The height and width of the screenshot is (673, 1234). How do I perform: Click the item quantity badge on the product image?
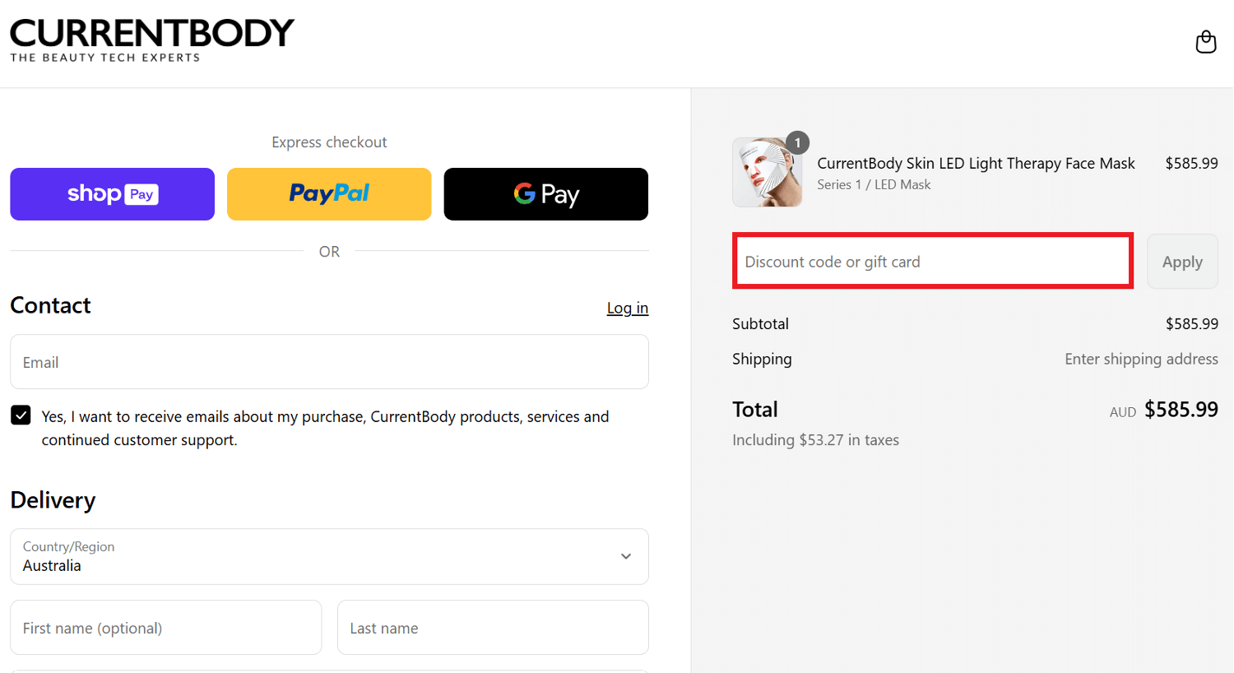click(796, 142)
